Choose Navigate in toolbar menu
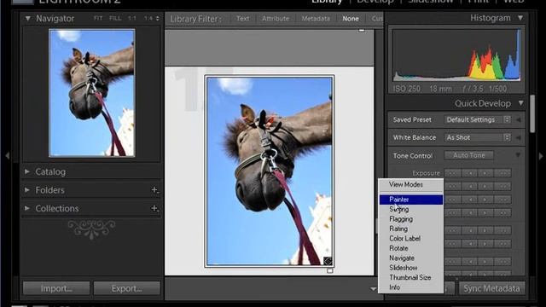This screenshot has height=307, width=546. (411, 258)
